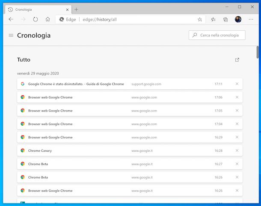261x206 pixels.
Task: Remove the 17:04 Browser web Google Chrome entry
Action: [x=237, y=124]
